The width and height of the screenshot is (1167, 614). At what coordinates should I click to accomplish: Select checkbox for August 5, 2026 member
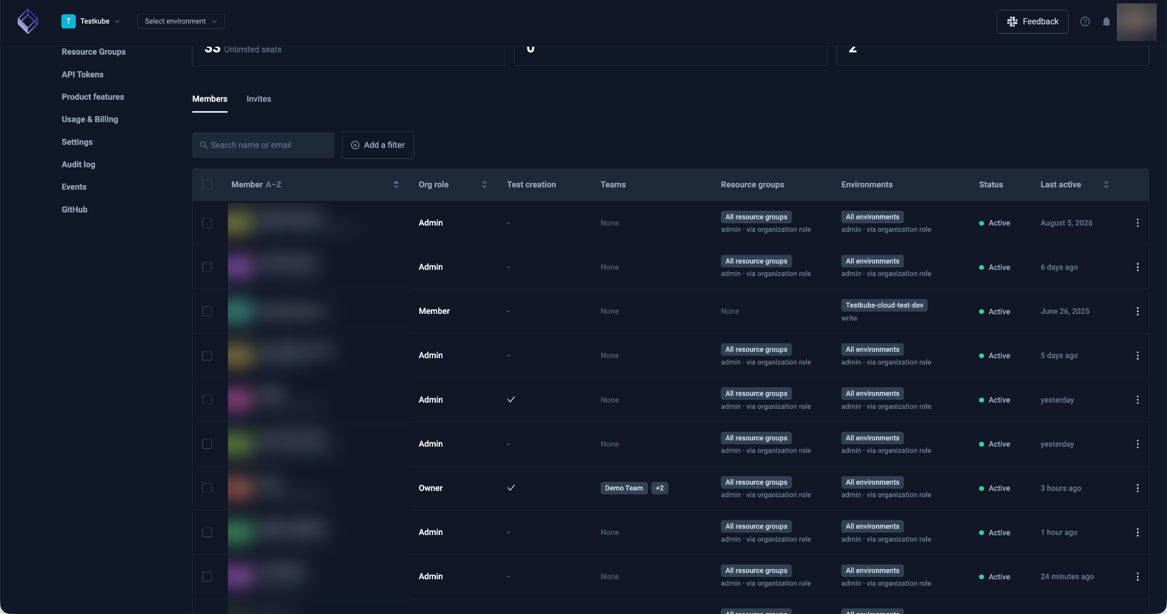tap(207, 223)
